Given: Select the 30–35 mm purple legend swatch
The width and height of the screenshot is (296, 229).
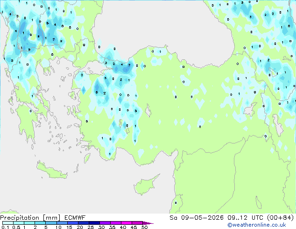Looking at the screenshot, I should pyautogui.click(x=105, y=223).
